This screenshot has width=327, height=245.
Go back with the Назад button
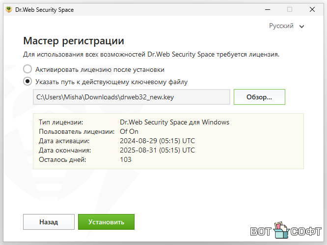[x=49, y=222]
